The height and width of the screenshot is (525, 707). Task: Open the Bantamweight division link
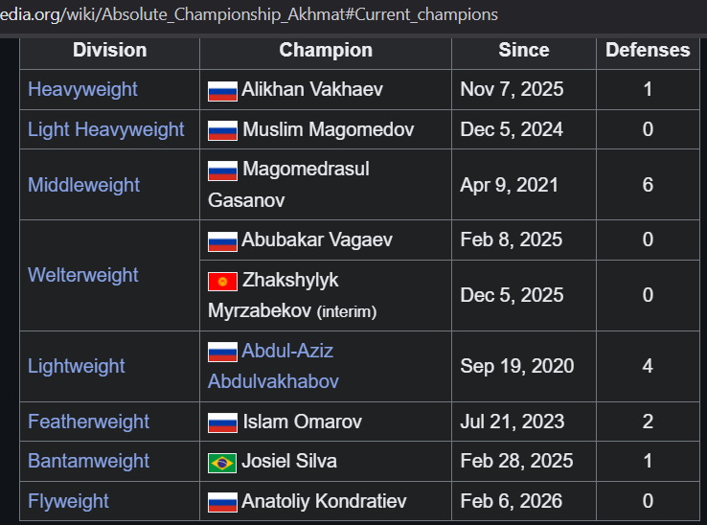88,461
